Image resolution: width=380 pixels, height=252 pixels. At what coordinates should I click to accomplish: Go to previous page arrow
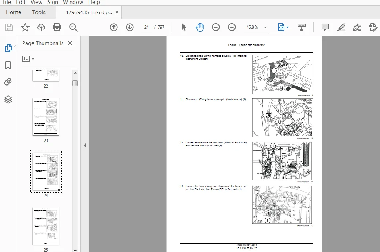(x=114, y=27)
